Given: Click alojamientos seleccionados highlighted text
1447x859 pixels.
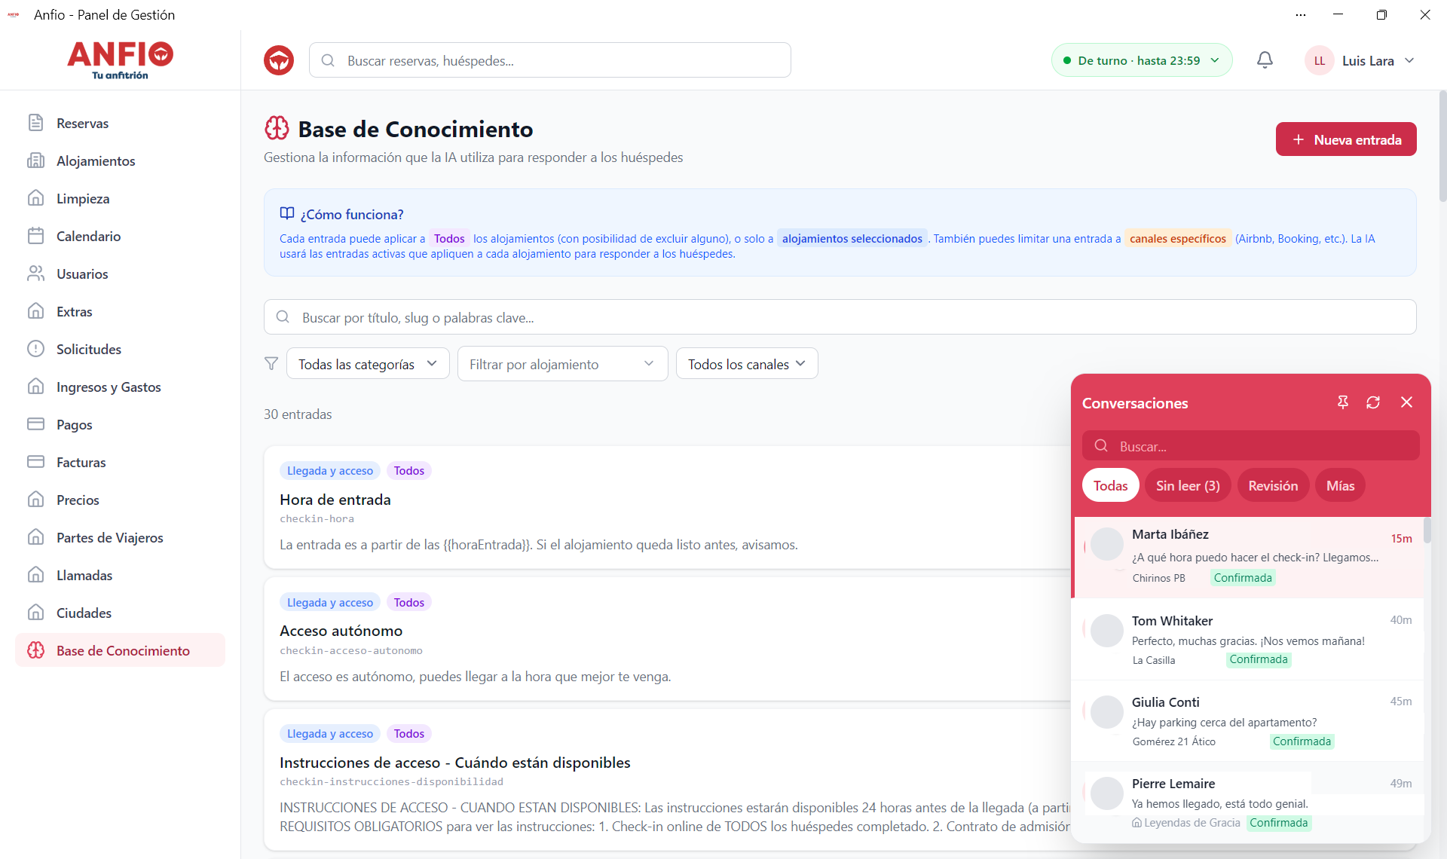Looking at the screenshot, I should click(852, 238).
